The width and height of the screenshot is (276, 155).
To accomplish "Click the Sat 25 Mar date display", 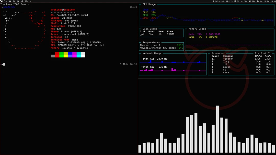I will tap(265, 1).
